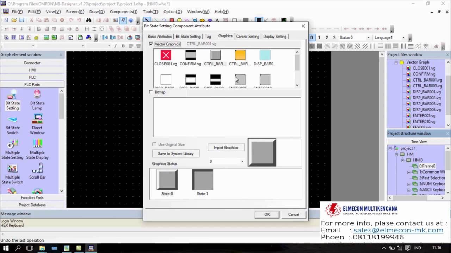Image resolution: width=451 pixels, height=253 pixels.
Task: Expand the 1:Common Window tree node
Action: pos(409,172)
